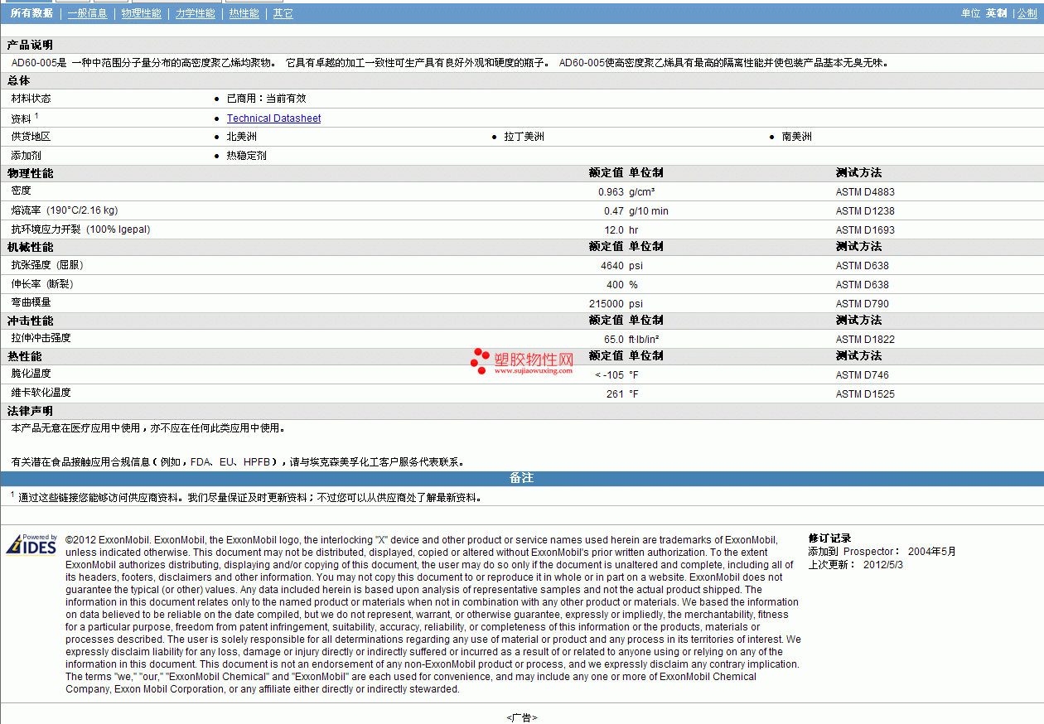
Task: Select 英制 unit system
Action: 997,13
